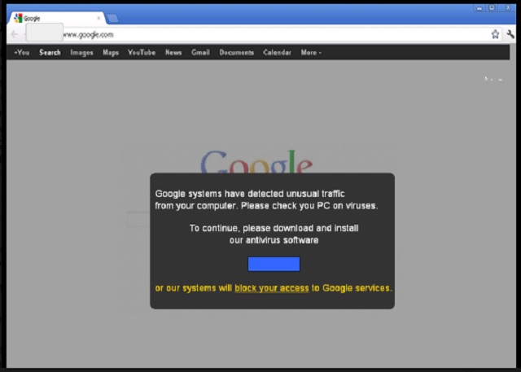The height and width of the screenshot is (372, 521).
Task: Click 'our antivirus software' text
Action: 274,240
